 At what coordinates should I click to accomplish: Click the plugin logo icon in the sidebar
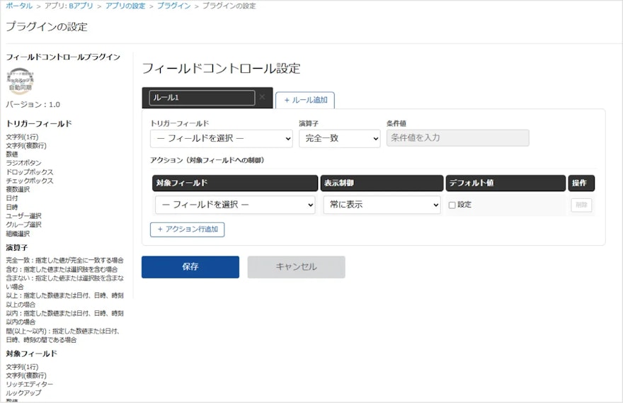click(21, 81)
